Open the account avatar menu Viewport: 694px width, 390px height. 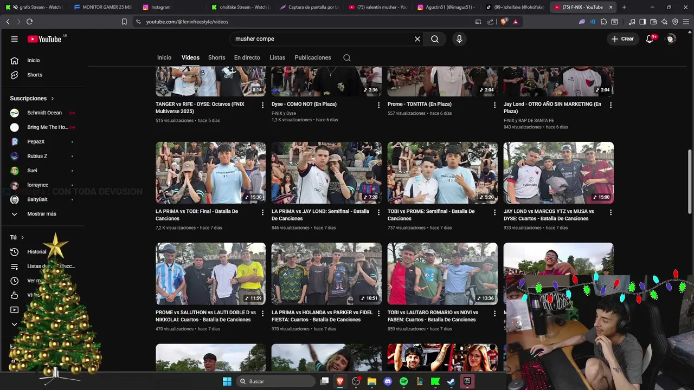pos(671,39)
